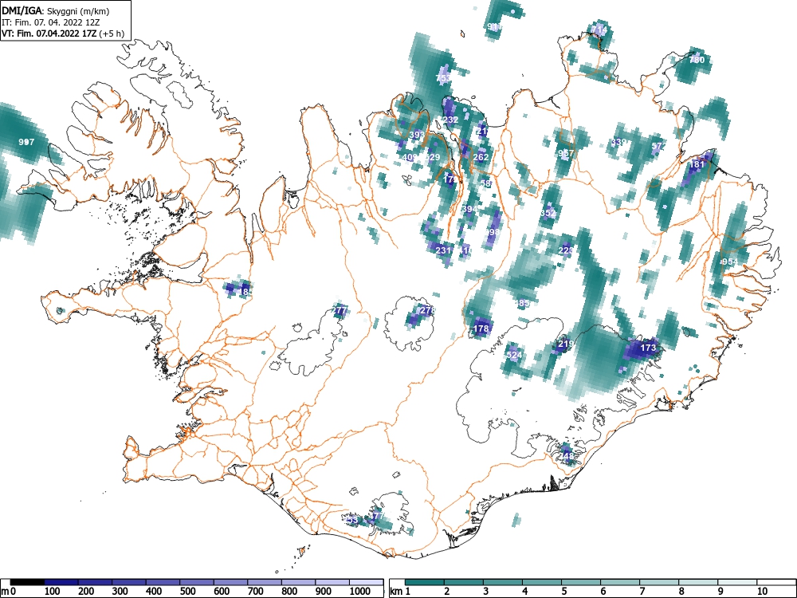
Task: Click the visibility value 524 on the map
Action: [x=514, y=355]
